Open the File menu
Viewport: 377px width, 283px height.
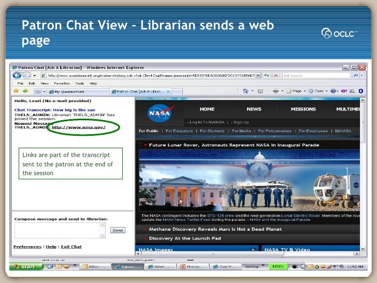(x=20, y=83)
